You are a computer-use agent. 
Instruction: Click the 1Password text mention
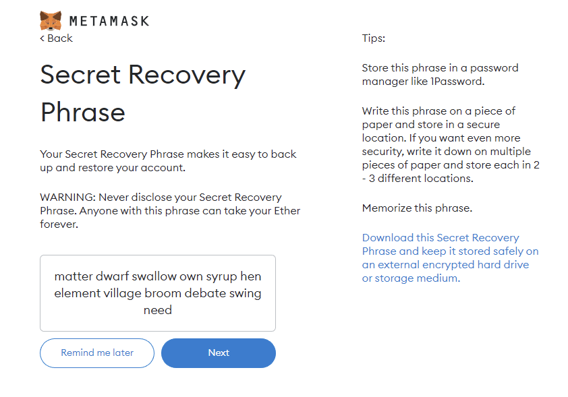[x=457, y=82]
